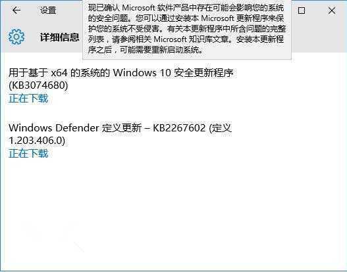Click the (KB3074680) text
Image resolution: width=347 pixels, height=272 pixels.
coord(38,85)
